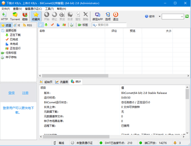Click the Stop (停止) task icon
191x146 pixels.
[54, 16]
